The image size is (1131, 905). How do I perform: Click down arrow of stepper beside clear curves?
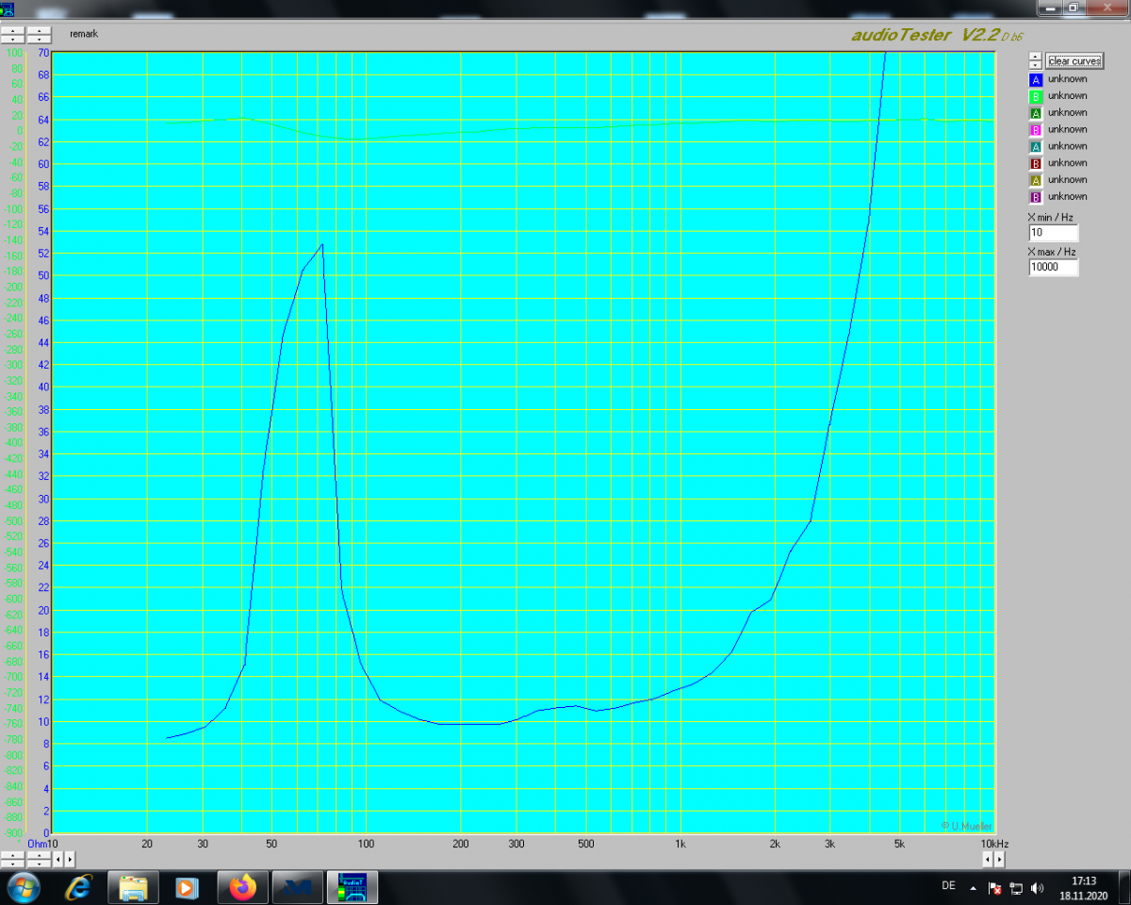[1035, 64]
